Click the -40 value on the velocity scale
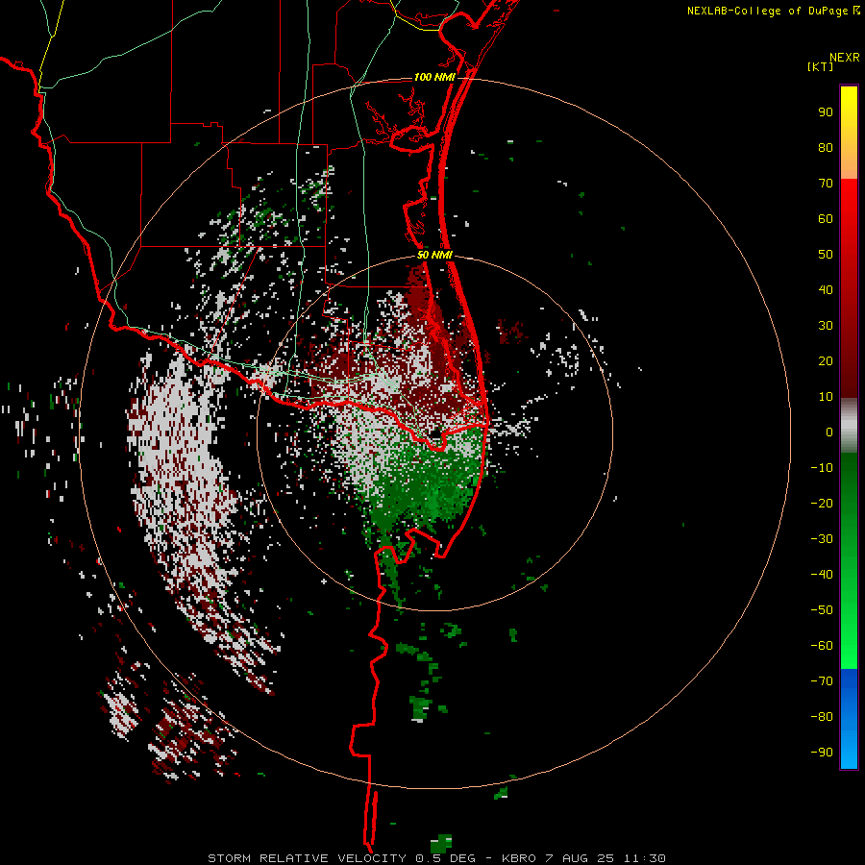Image resolution: width=865 pixels, height=865 pixels. [x=822, y=575]
